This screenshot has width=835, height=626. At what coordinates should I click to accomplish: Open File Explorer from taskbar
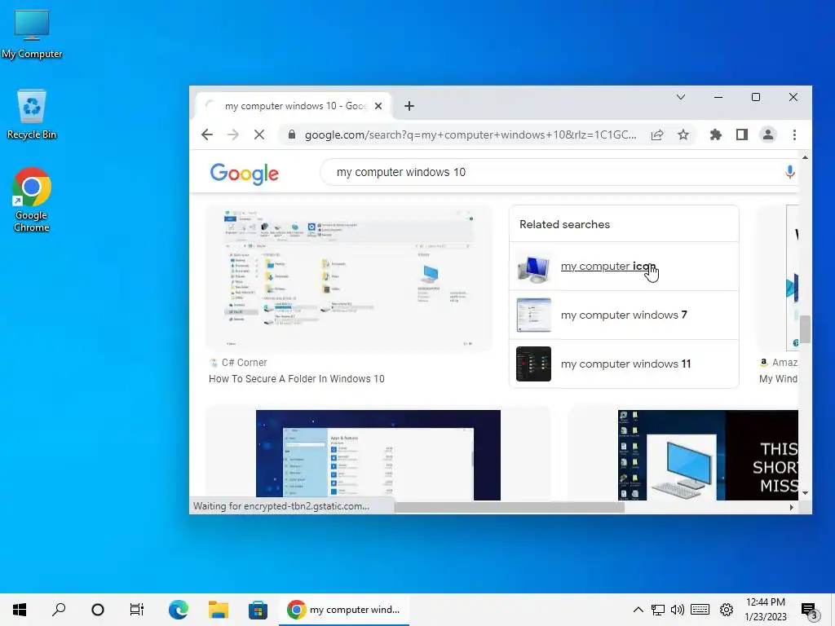pyautogui.click(x=219, y=610)
